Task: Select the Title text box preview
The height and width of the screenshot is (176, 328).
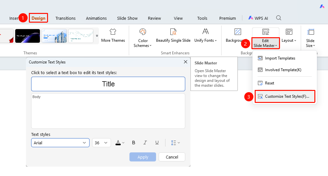Action: 108,84
